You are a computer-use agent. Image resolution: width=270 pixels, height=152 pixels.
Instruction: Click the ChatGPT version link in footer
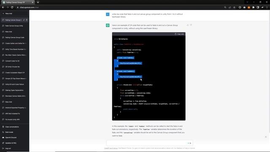[111, 148]
